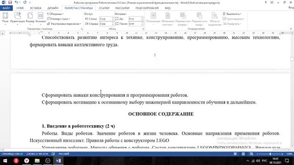Open Параметры страницы dialog launcher
294x165 pixels.
coord(82,29)
